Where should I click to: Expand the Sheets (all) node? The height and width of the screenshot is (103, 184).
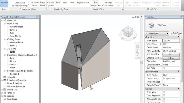[x=2, y=90]
